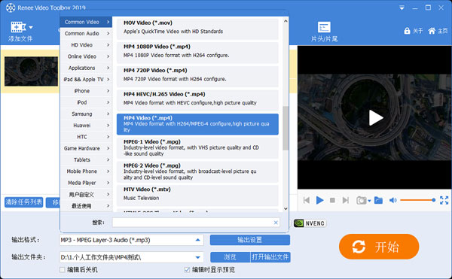Jump to previous frame with skip-back icon
The width and height of the screenshot is (452, 279).
point(307,200)
